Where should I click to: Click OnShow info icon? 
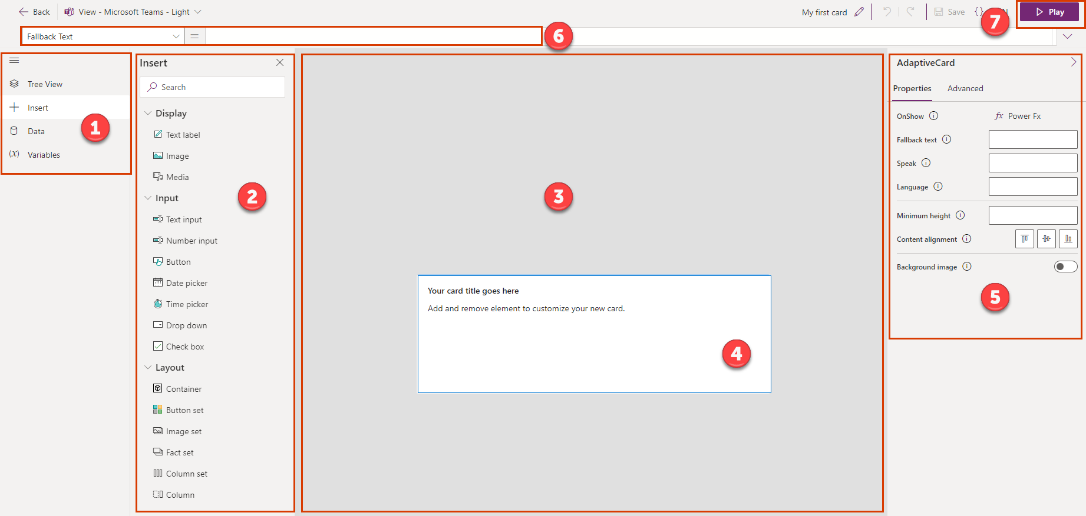tap(934, 116)
